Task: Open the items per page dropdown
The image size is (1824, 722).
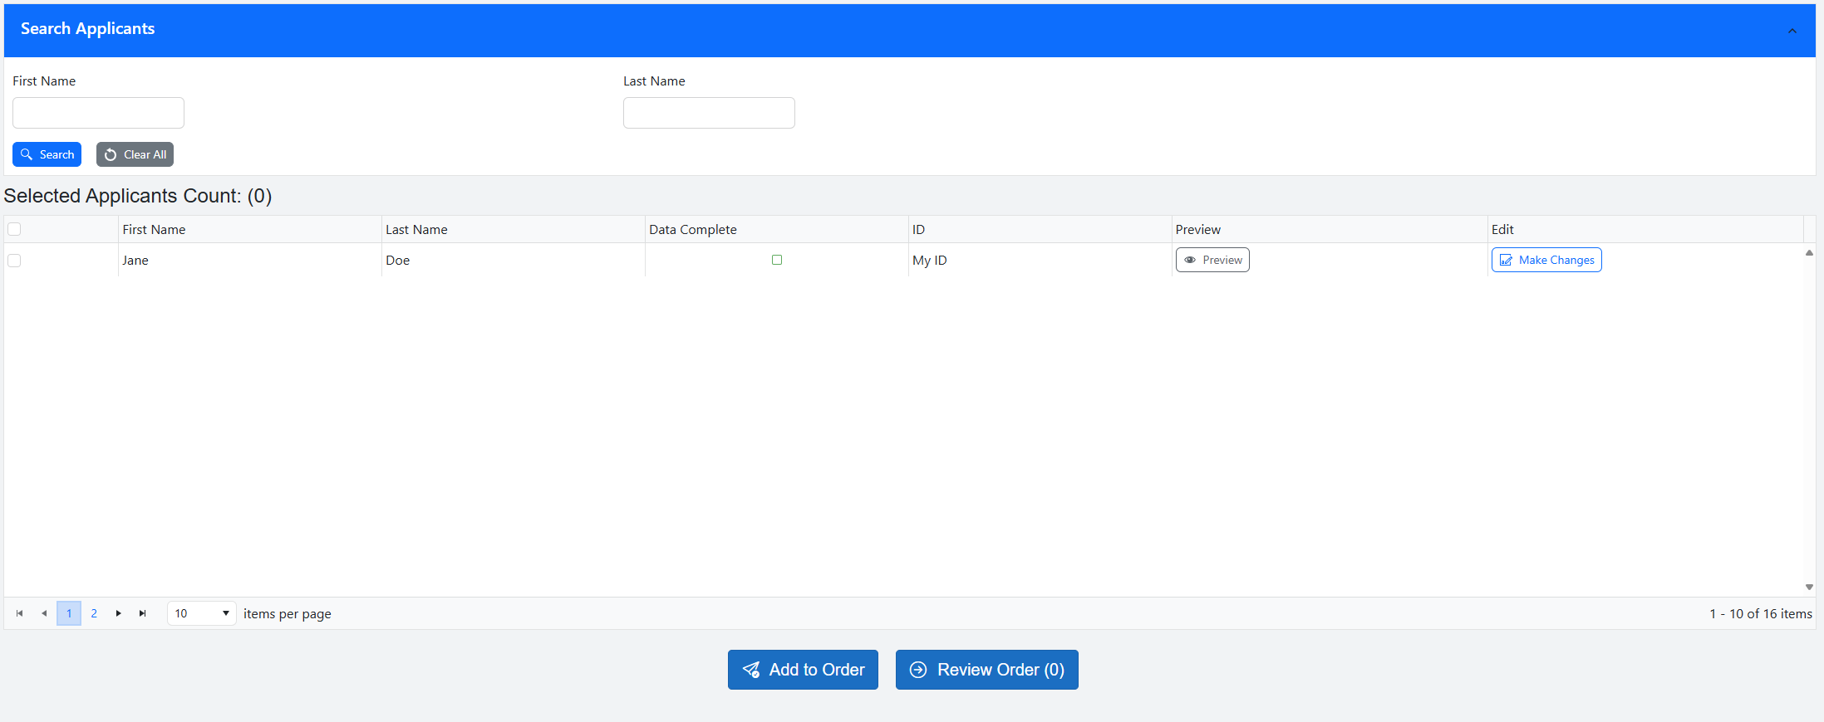Action: click(x=202, y=613)
